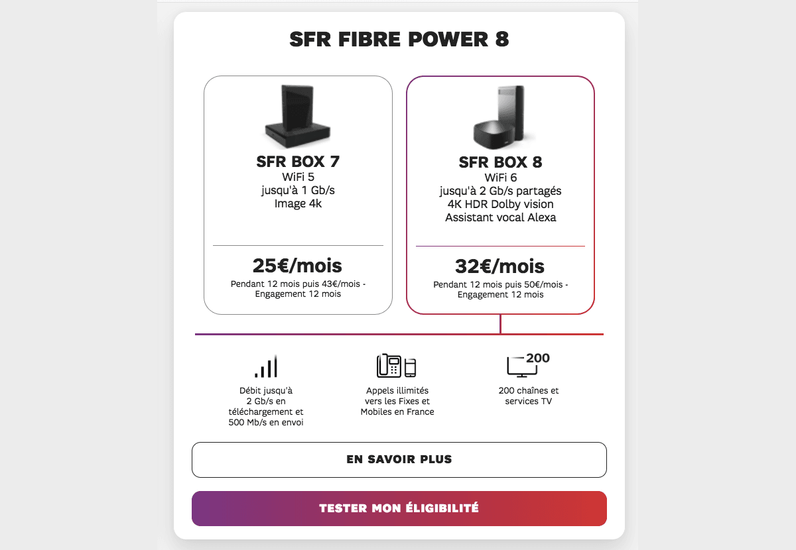Click the SFR Box 8 device image
Viewport: 796px width, 550px height.
coord(499,117)
